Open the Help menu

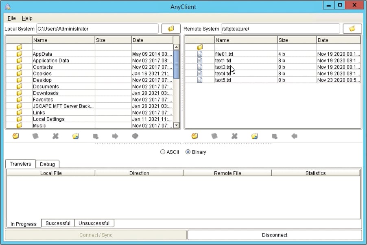point(27,18)
